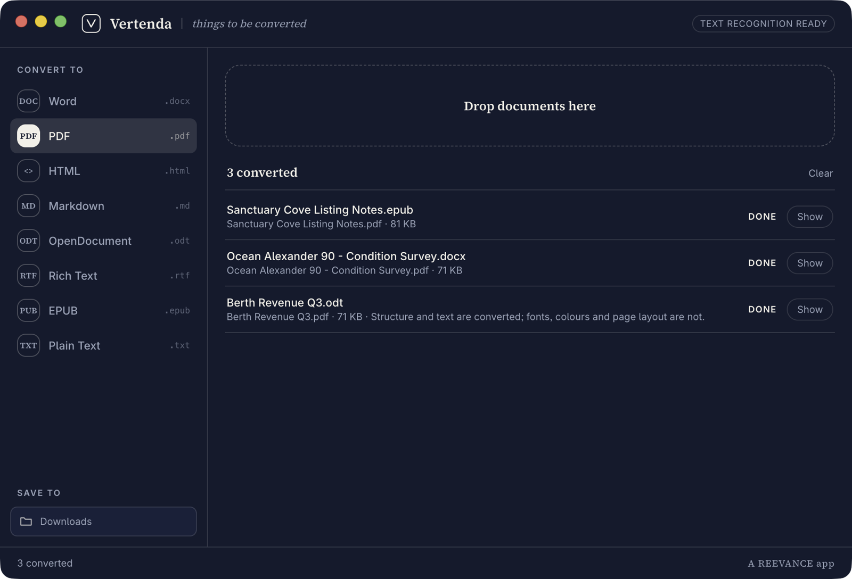Click the Berth Revenue Q3.odt filename
The height and width of the screenshot is (579, 852).
point(285,302)
